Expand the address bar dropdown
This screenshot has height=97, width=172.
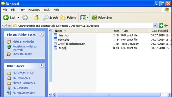click(x=155, y=26)
